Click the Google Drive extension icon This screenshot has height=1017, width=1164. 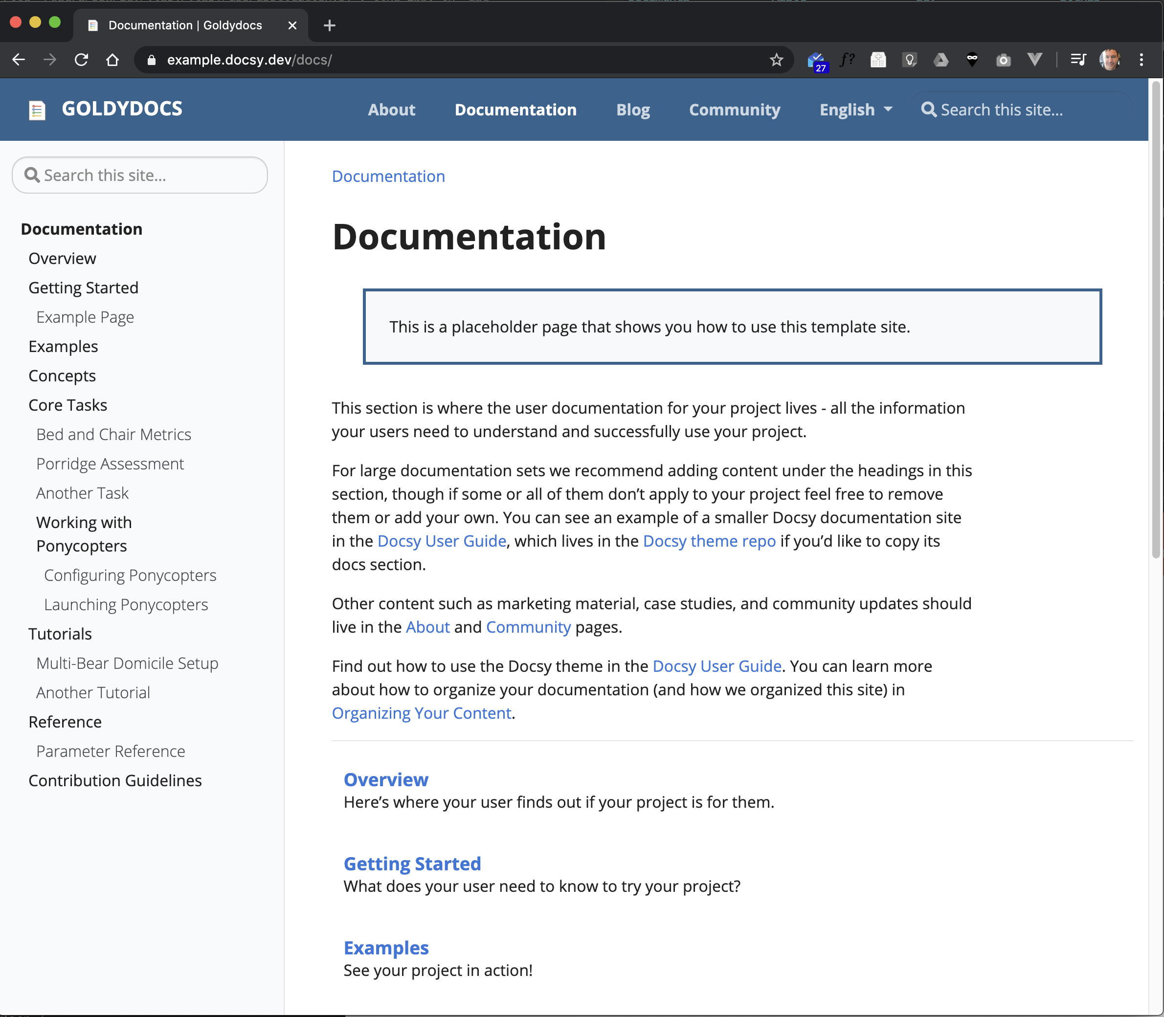[941, 60]
